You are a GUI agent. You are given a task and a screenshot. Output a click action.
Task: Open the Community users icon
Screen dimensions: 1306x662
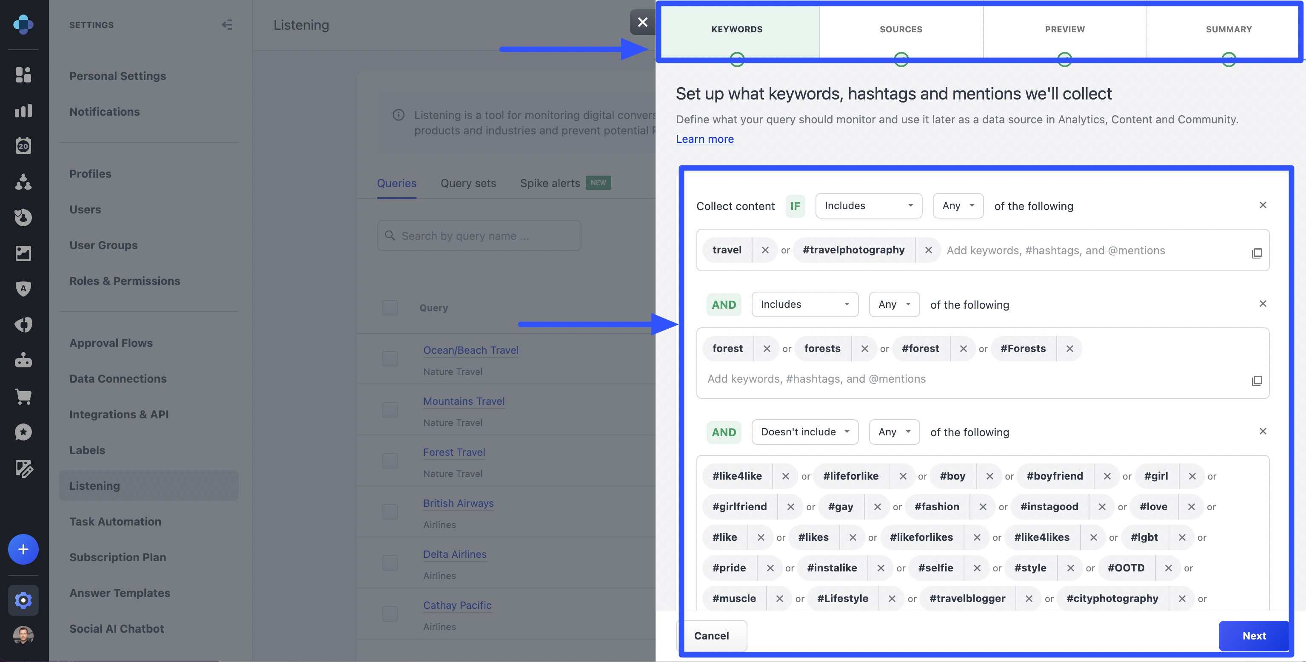click(23, 182)
